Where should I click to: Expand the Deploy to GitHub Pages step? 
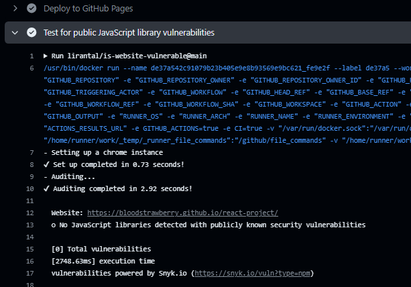pos(15,9)
